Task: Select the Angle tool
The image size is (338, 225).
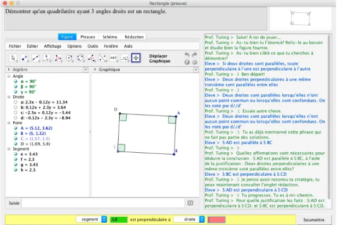Action: point(92,58)
